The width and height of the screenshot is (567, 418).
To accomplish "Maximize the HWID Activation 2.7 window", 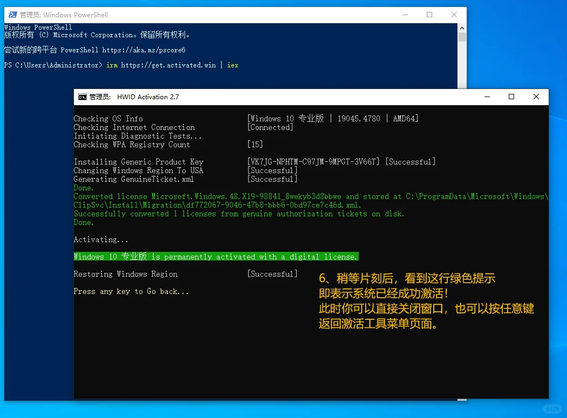I will pyautogui.click(x=511, y=97).
